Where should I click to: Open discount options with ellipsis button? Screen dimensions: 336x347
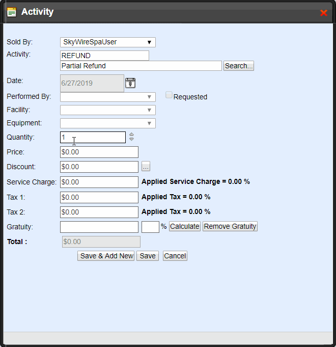point(146,167)
